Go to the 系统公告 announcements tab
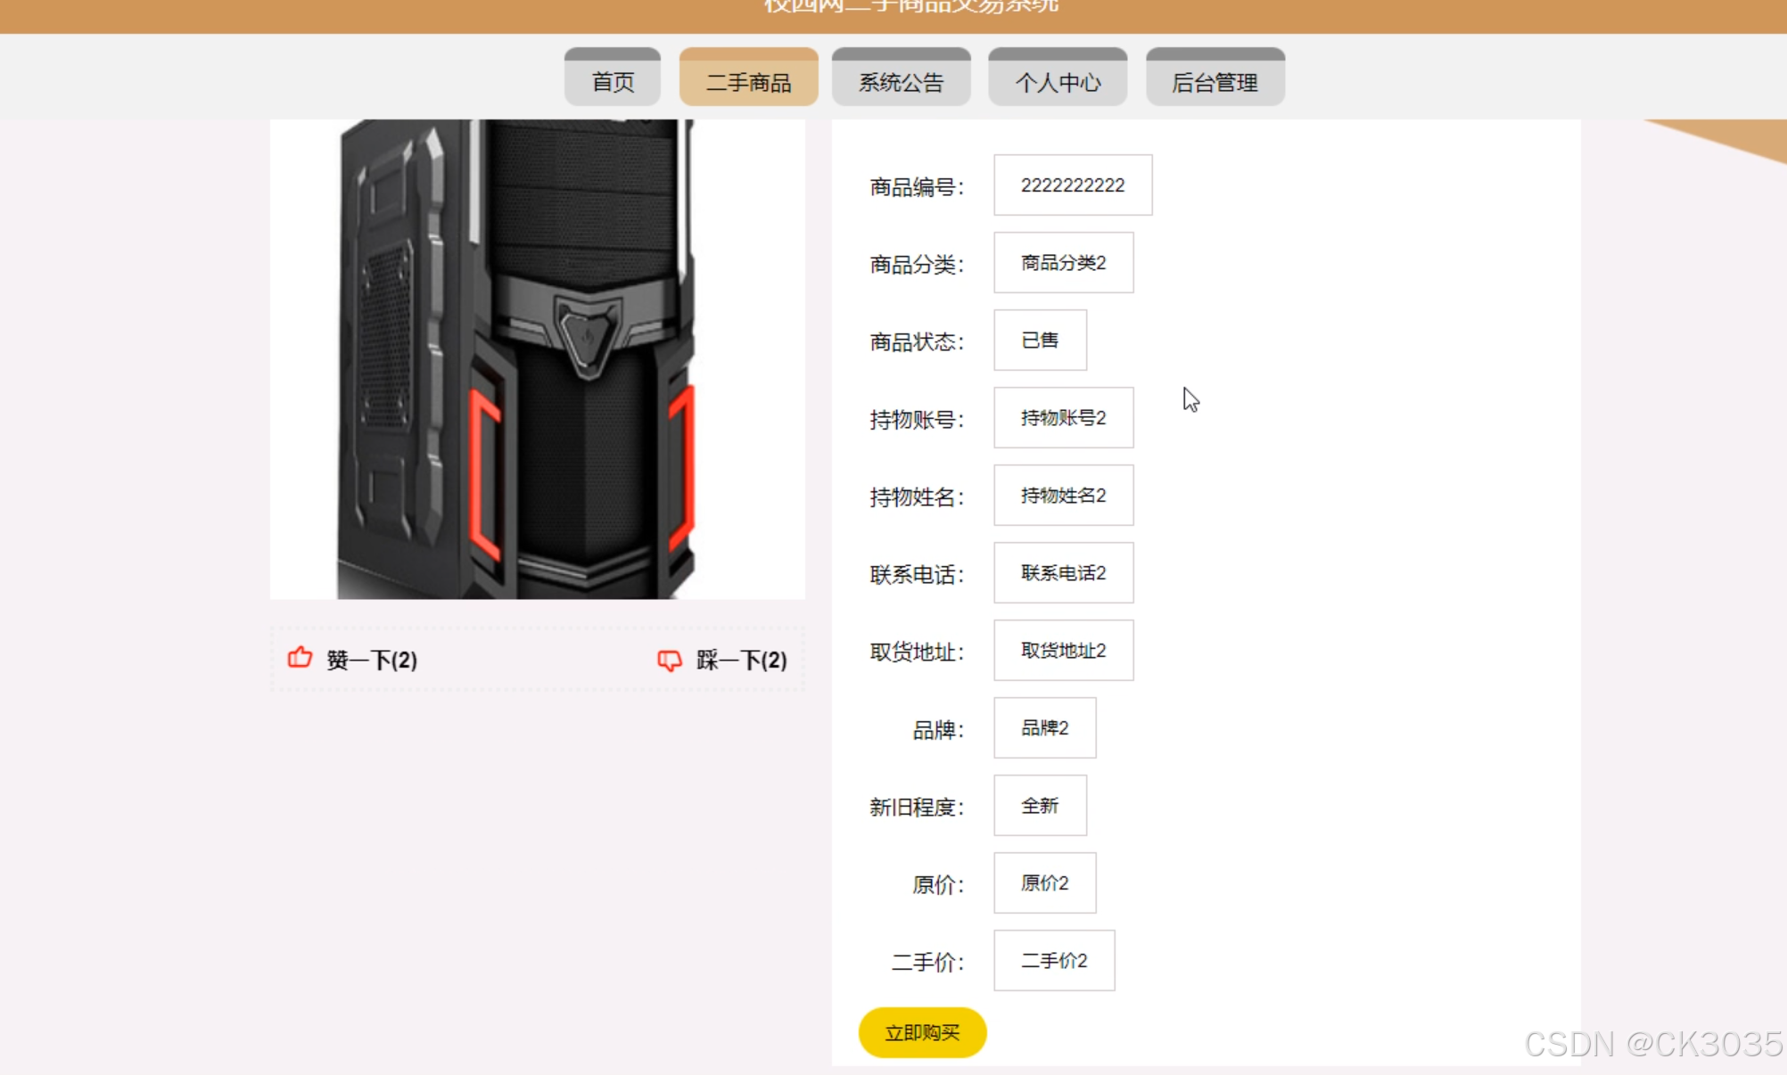The width and height of the screenshot is (1787, 1075). point(901,82)
